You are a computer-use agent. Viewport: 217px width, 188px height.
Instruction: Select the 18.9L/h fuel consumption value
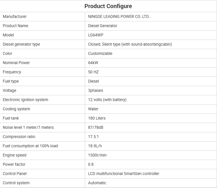(x=95, y=146)
